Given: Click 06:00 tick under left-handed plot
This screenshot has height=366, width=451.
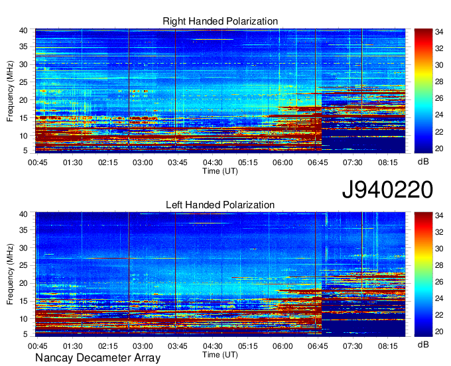Looking at the screenshot, I should (283, 346).
